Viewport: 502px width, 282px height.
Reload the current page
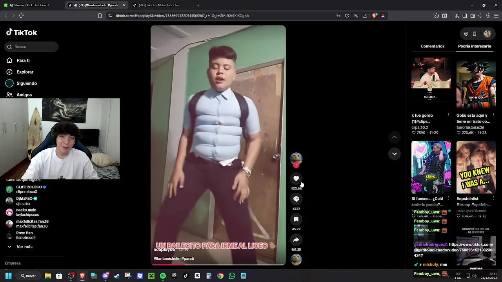coord(21,16)
